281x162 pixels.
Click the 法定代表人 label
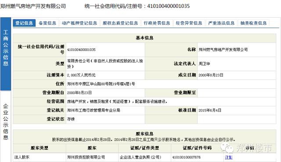click(x=184, y=64)
